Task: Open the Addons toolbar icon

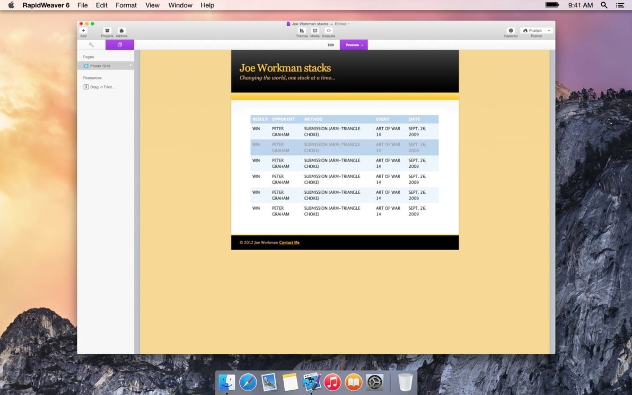Action: pos(121,31)
